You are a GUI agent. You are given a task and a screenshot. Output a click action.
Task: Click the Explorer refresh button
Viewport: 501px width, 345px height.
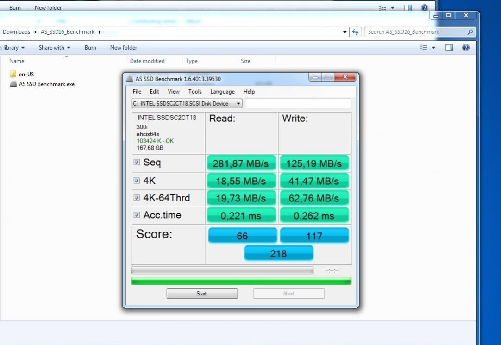point(355,32)
